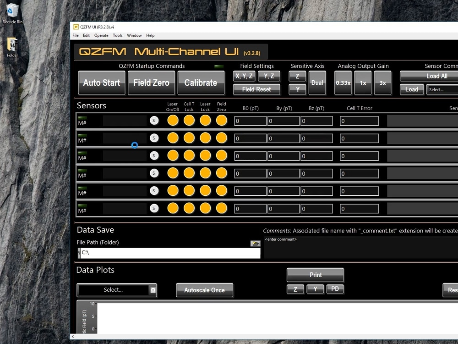The height and width of the screenshot is (344, 458).
Task: Click first row Laser Lock indicator light
Action: [205, 120]
